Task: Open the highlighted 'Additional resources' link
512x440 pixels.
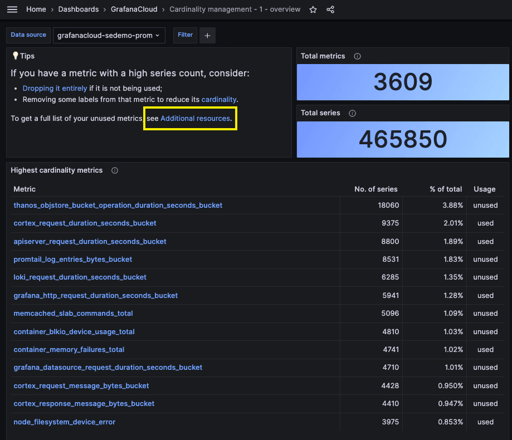Action: coord(195,118)
